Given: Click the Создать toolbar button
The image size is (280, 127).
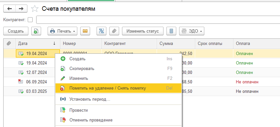Looking at the screenshot, I should 16,31.
